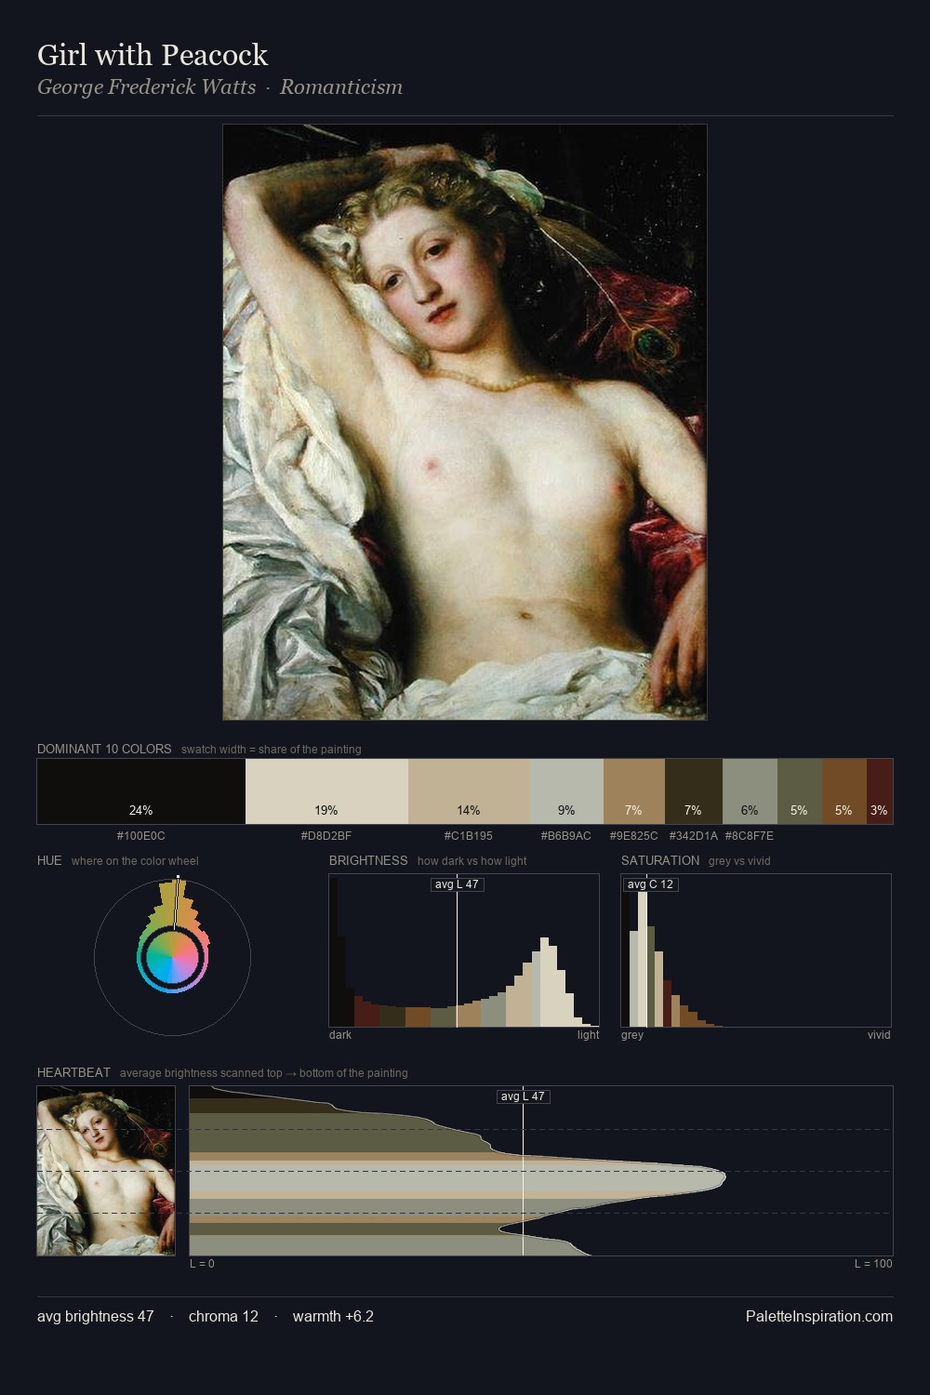The height and width of the screenshot is (1395, 930).
Task: Click the 'grey' axis label under Saturation
Action: point(632,1035)
